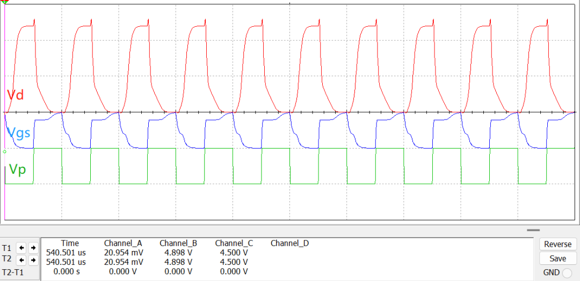Click the small circle marker left of Vp
Image resolution: width=580 pixels, height=281 pixels.
tap(4, 152)
